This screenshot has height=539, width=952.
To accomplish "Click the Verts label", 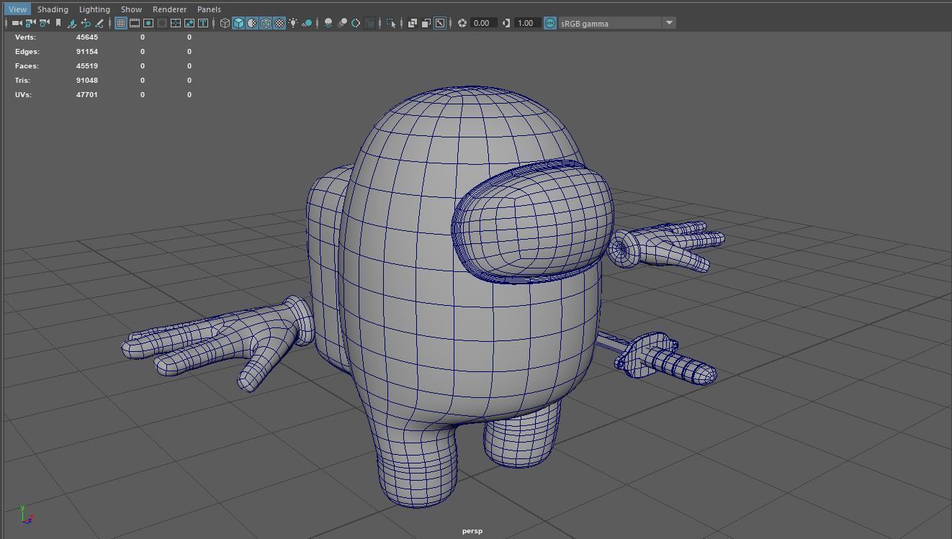I will [25, 37].
